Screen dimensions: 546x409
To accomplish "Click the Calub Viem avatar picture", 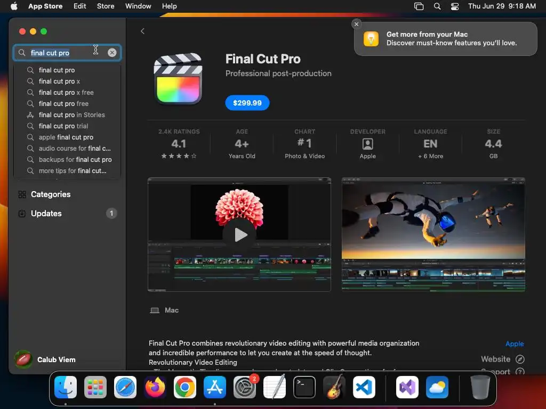I will [23, 359].
